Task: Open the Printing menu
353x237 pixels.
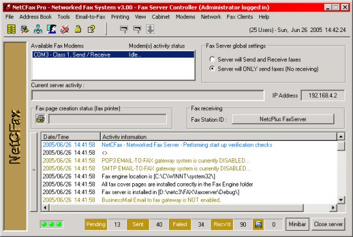Action: click(120, 17)
